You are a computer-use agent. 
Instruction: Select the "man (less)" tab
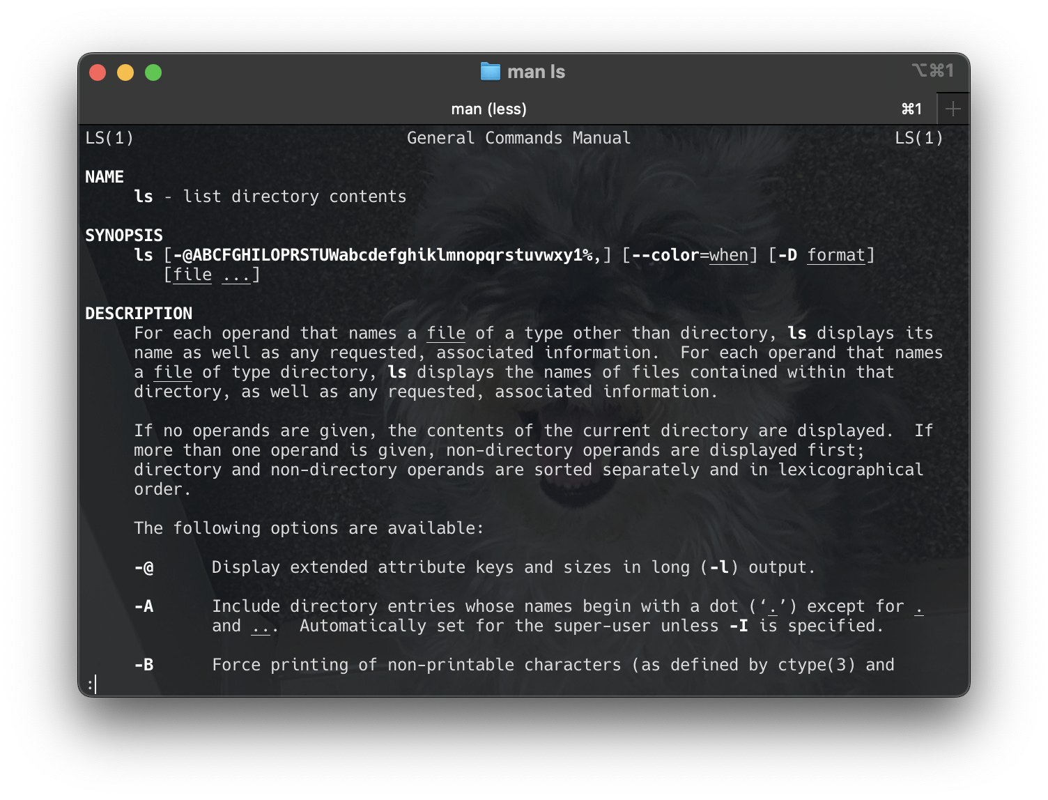[488, 109]
